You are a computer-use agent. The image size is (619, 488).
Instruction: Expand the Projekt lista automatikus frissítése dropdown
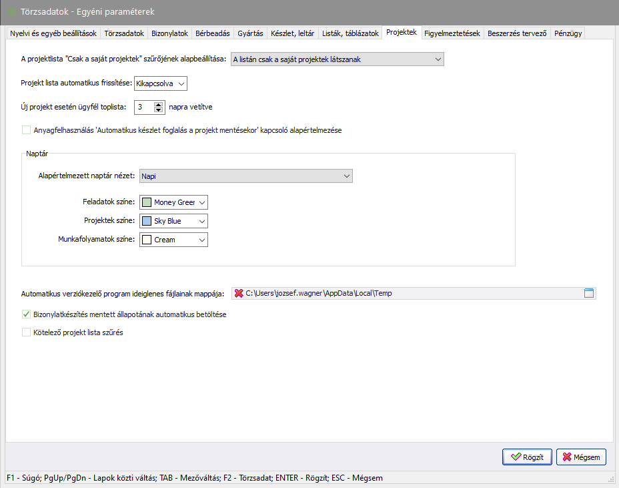coord(161,83)
